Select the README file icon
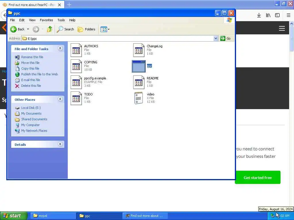294x220 pixels. (x=139, y=82)
